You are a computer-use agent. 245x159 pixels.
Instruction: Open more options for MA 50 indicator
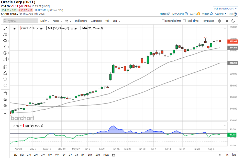click(x=44, y=28)
